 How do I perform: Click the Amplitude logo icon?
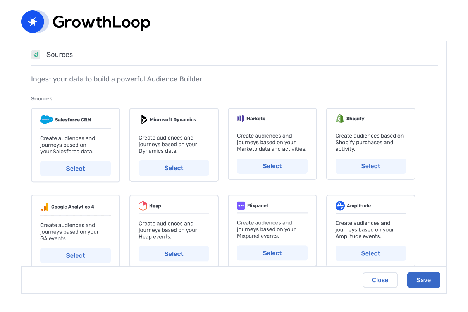[x=340, y=206]
